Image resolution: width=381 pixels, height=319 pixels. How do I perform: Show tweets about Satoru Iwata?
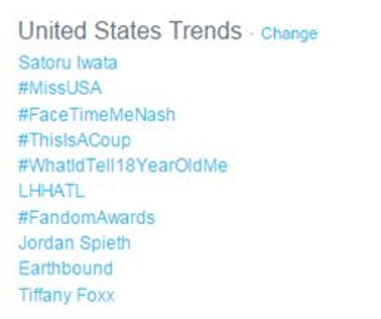68,62
